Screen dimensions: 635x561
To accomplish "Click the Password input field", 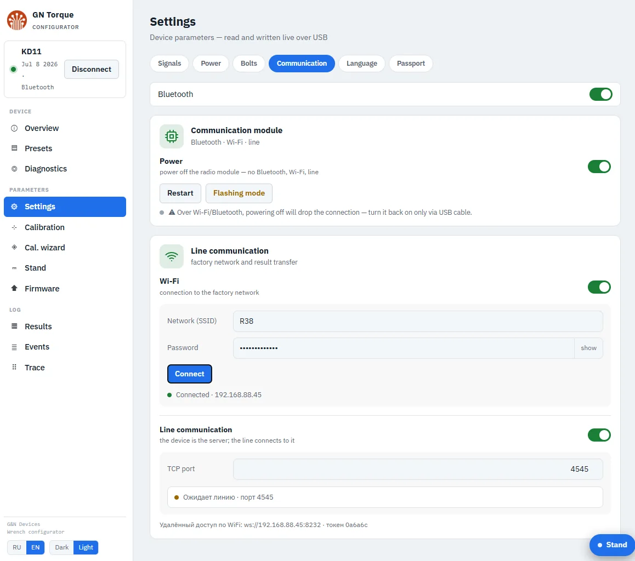I will (x=404, y=348).
